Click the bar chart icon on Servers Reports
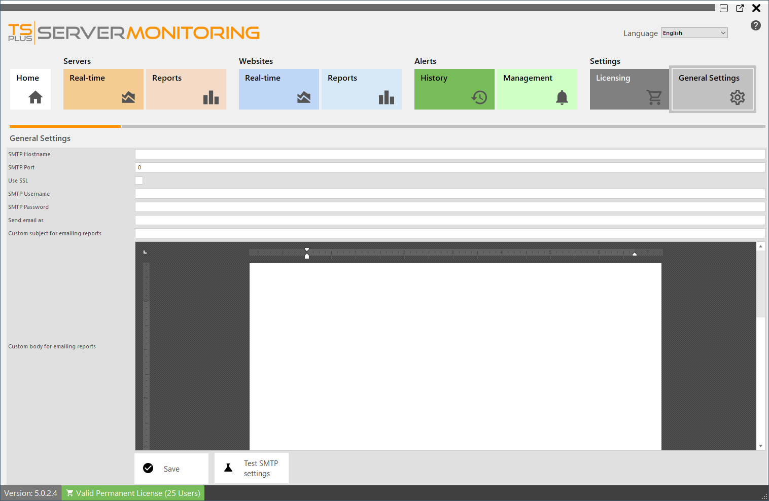 pos(211,97)
